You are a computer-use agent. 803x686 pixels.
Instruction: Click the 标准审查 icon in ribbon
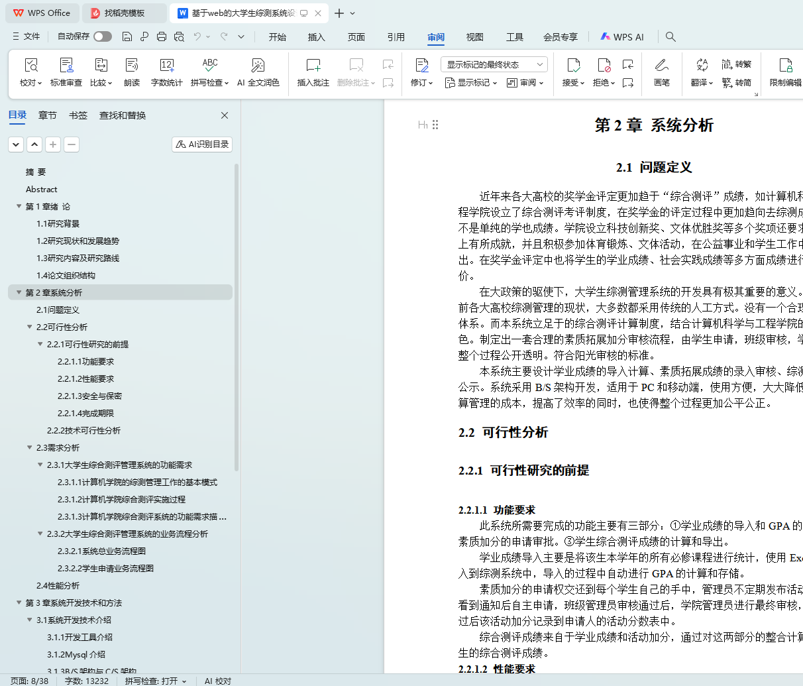[66, 66]
